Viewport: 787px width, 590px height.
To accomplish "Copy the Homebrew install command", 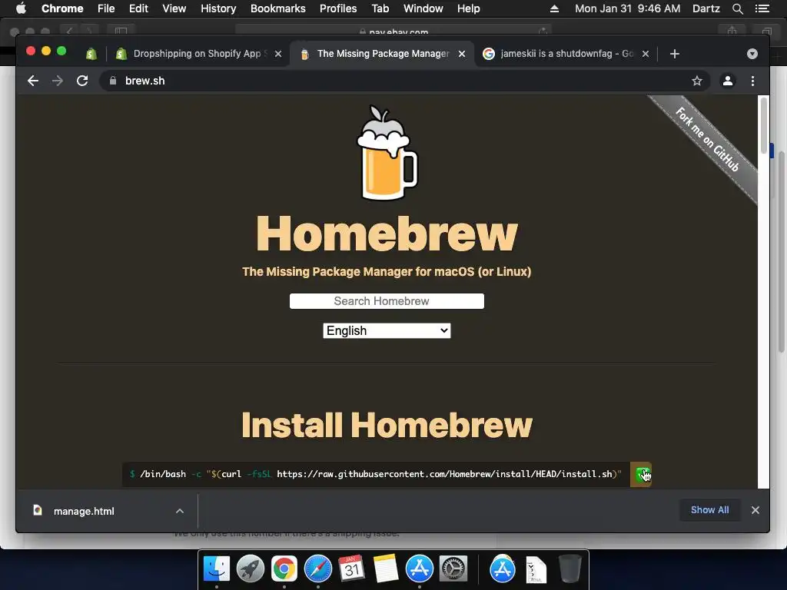I will [x=640, y=474].
